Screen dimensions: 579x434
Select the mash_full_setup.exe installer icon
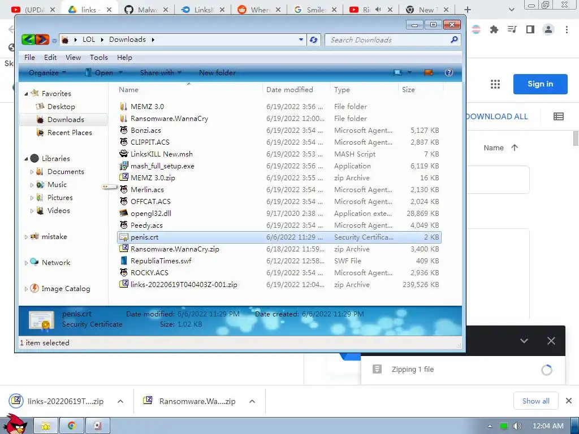[124, 166]
